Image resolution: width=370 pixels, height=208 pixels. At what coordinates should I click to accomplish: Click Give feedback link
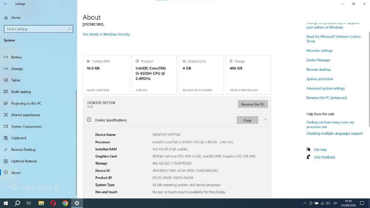(x=325, y=157)
